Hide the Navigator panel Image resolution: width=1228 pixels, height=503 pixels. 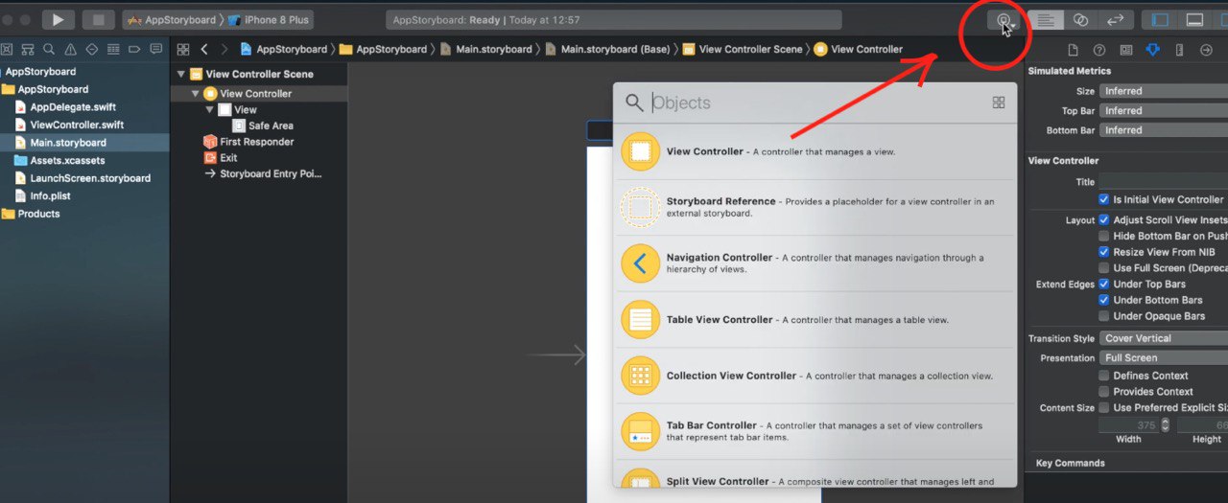click(1161, 20)
